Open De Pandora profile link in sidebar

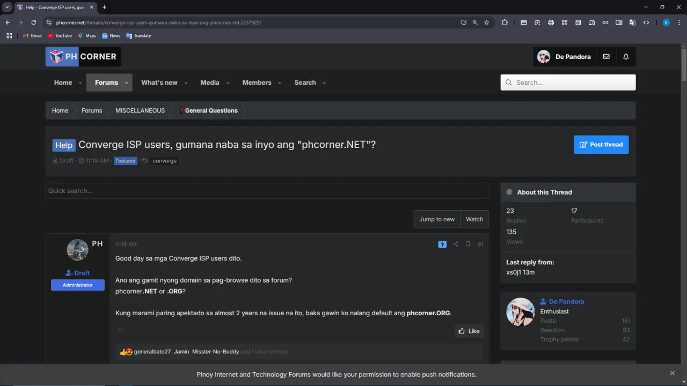566,301
